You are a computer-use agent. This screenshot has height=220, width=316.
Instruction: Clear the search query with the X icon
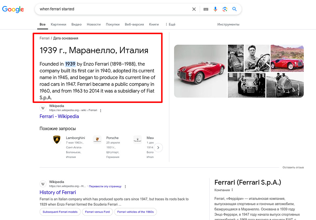coord(194,9)
